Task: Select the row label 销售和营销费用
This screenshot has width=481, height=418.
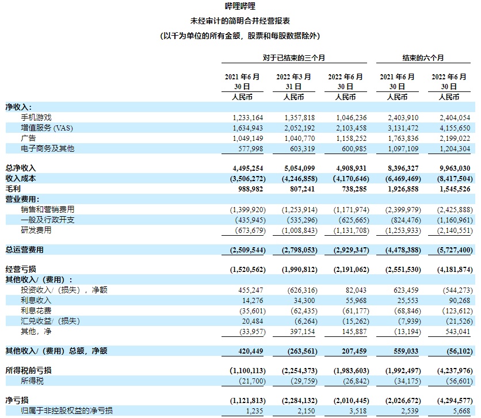Action: [x=48, y=210]
